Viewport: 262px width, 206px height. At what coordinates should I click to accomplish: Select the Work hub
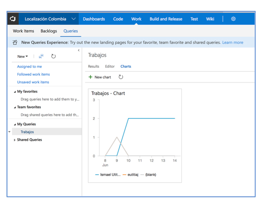coord(136,19)
